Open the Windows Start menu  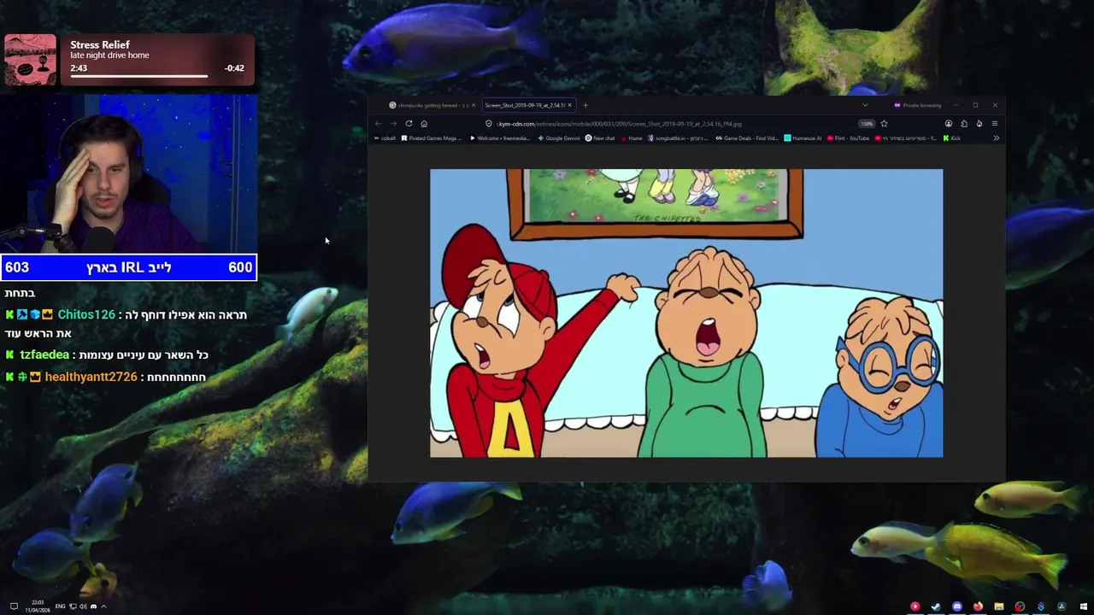tap(1084, 606)
